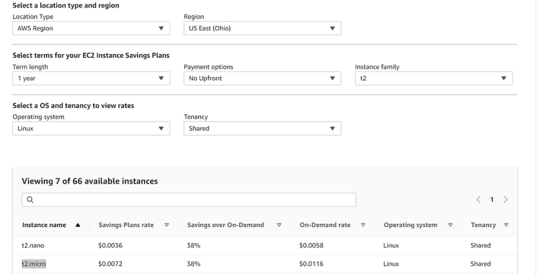
Task: Open the Instance family dropdown showing t2
Action: pos(434,78)
